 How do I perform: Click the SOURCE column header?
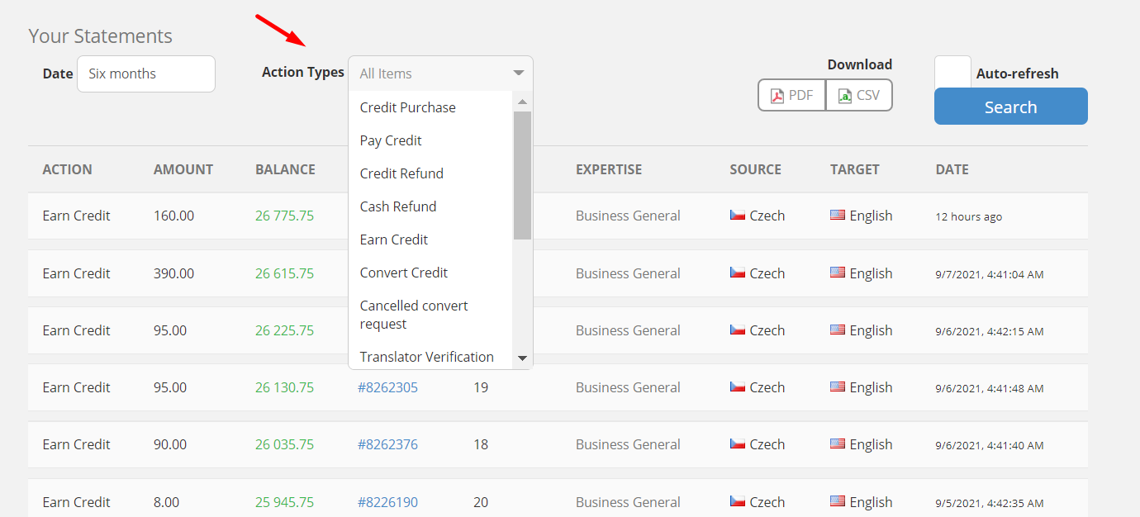coord(755,169)
